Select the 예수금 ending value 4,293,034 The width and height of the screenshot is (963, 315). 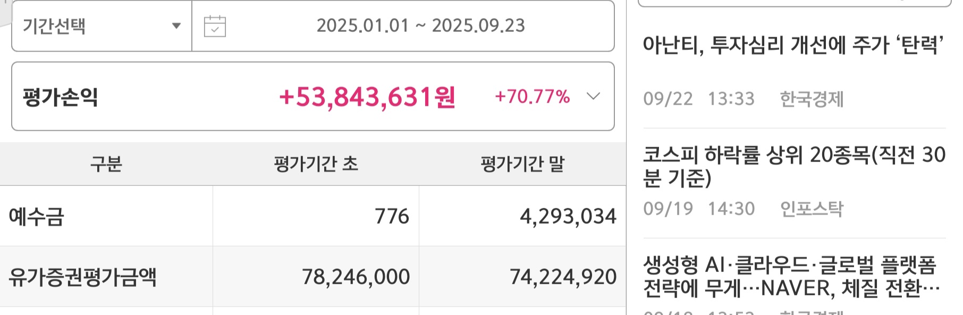tap(568, 216)
